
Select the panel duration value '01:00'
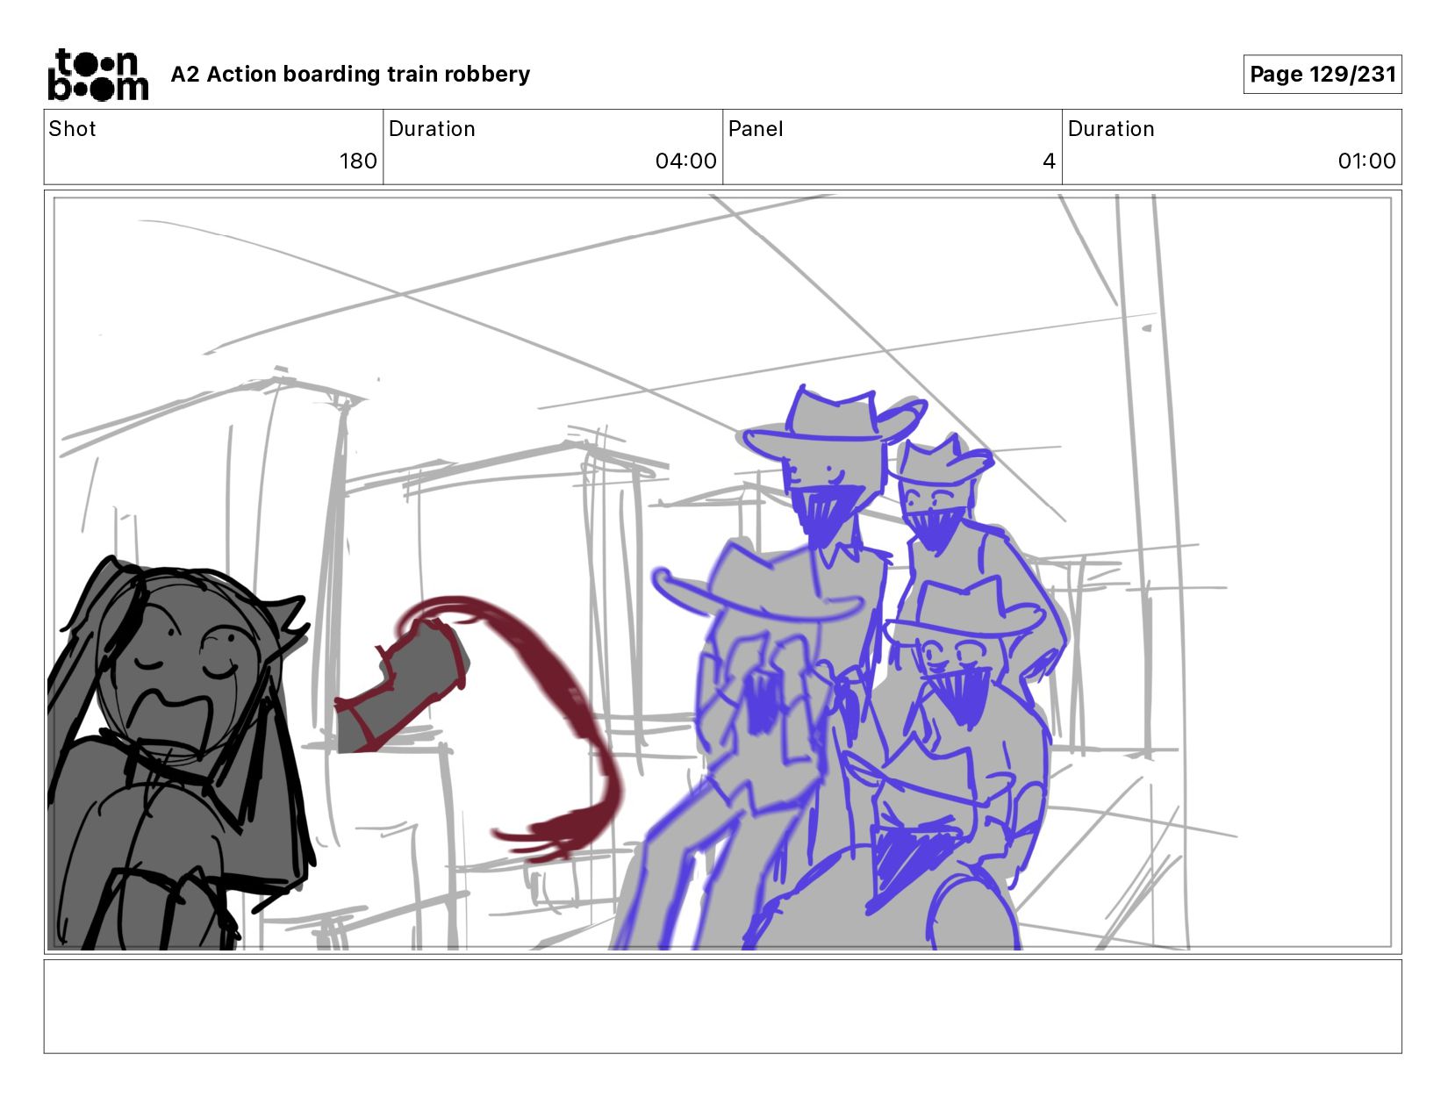tap(1366, 161)
